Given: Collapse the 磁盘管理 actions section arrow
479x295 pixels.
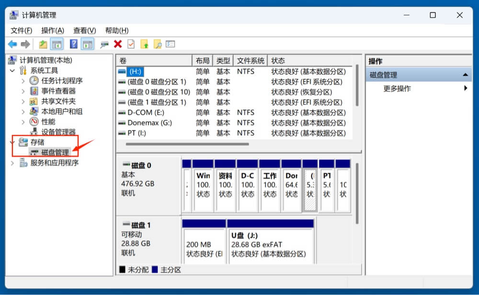Looking at the screenshot, I should [465, 75].
